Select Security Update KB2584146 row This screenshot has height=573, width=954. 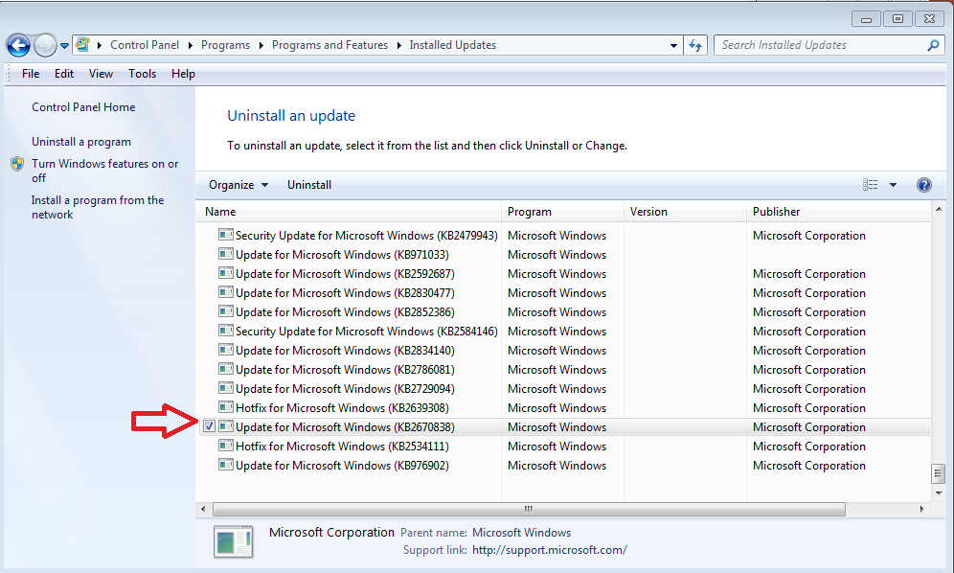click(366, 332)
